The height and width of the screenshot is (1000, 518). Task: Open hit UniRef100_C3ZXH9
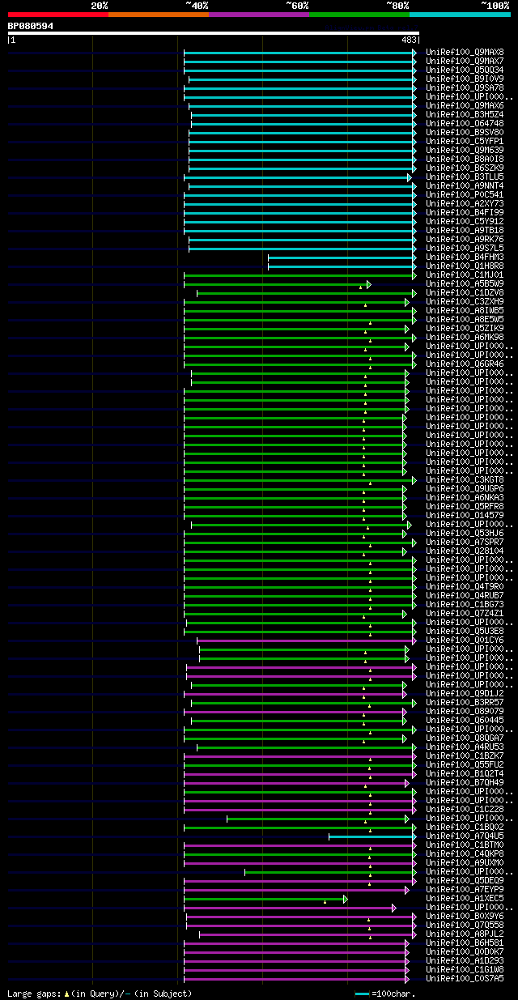(466, 302)
